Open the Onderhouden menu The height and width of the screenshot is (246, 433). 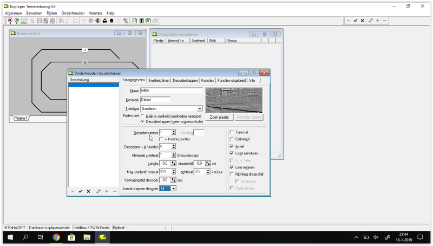click(73, 13)
